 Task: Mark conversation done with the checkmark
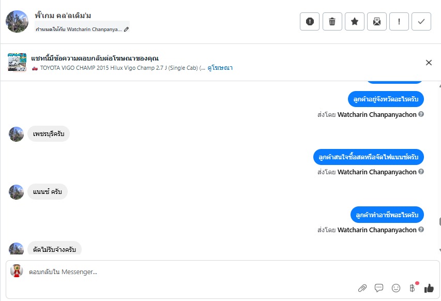point(421,22)
